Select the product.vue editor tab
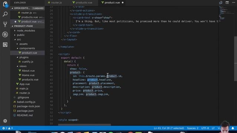Screen dimensions: 237x133 (x=112, y=3)
